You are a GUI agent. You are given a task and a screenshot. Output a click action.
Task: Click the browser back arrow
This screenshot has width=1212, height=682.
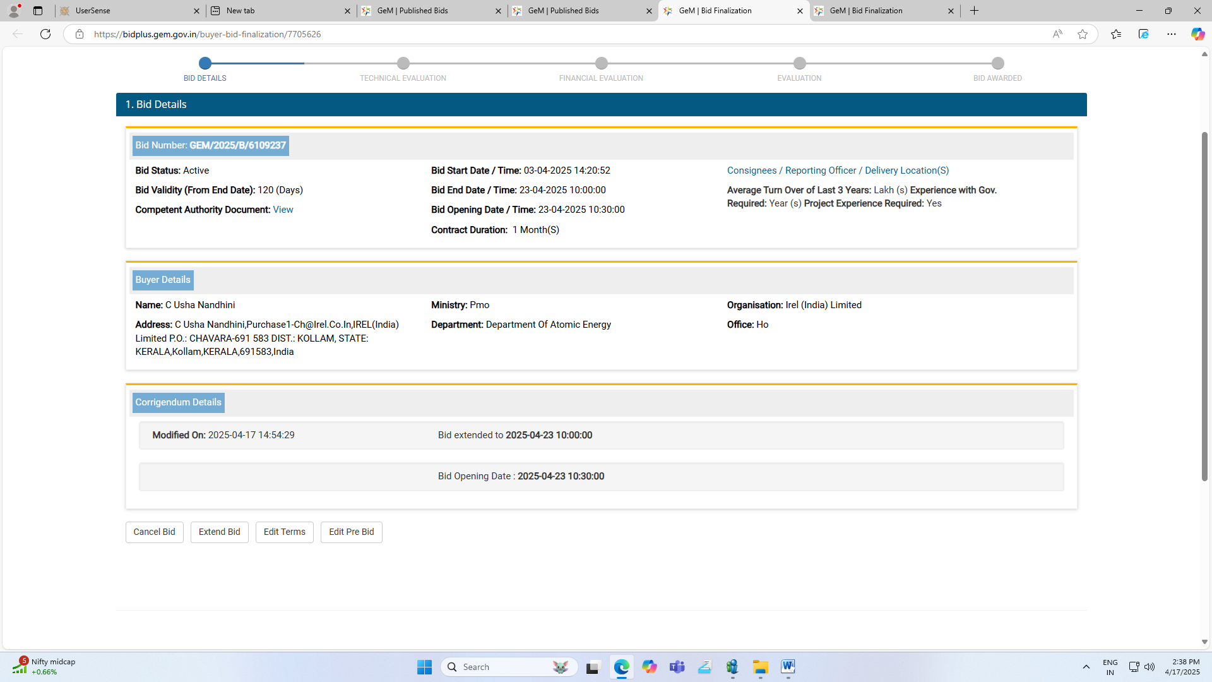coord(18,34)
